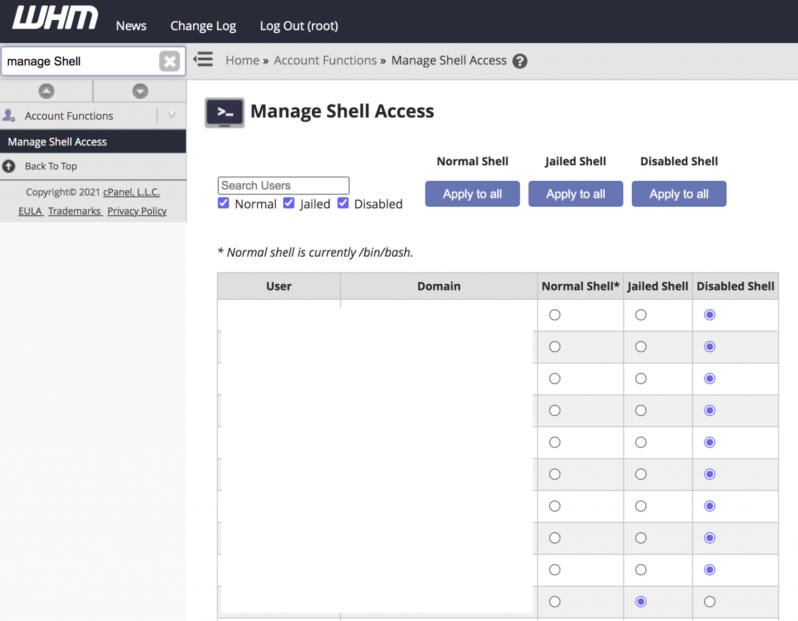Toggle the Jailed filter checkbox

click(x=289, y=203)
